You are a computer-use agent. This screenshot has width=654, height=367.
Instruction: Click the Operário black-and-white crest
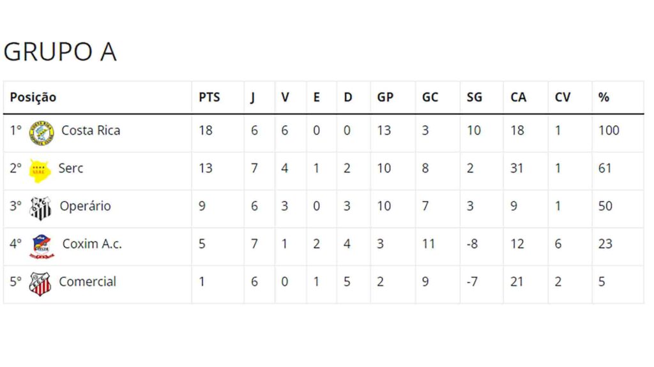tap(41, 207)
